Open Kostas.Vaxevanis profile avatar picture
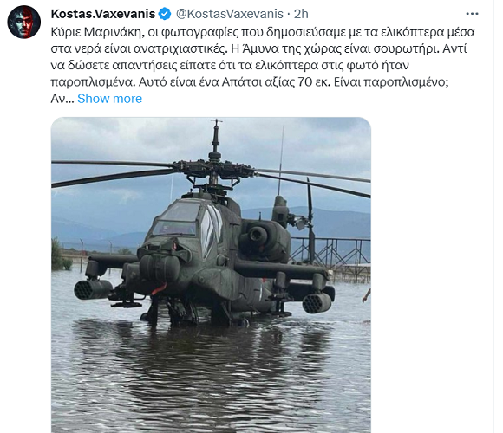This screenshot has width=503, height=433. tap(24, 22)
